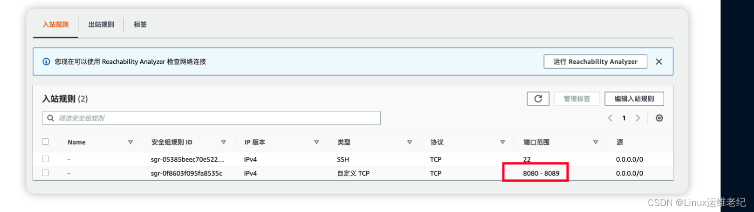This screenshot has width=754, height=212.
Task: Switch to the 标签 tab
Action: coord(140,24)
